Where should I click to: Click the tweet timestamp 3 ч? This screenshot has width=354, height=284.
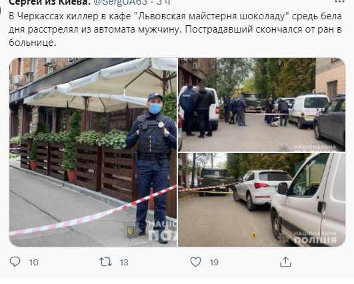click(163, 2)
